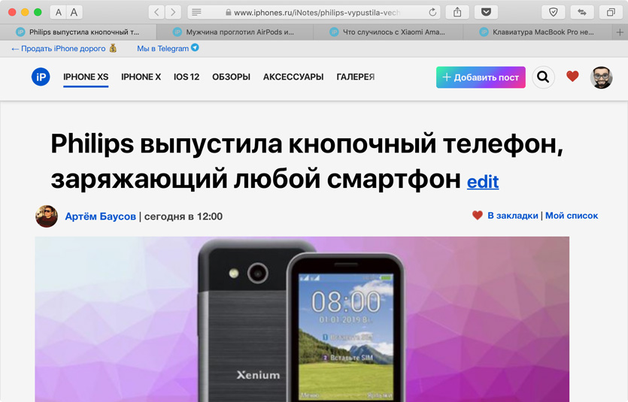This screenshot has width=628, height=402.
Task: Switch to the "Мужчина проглотил AirPods" tab
Action: click(x=235, y=32)
